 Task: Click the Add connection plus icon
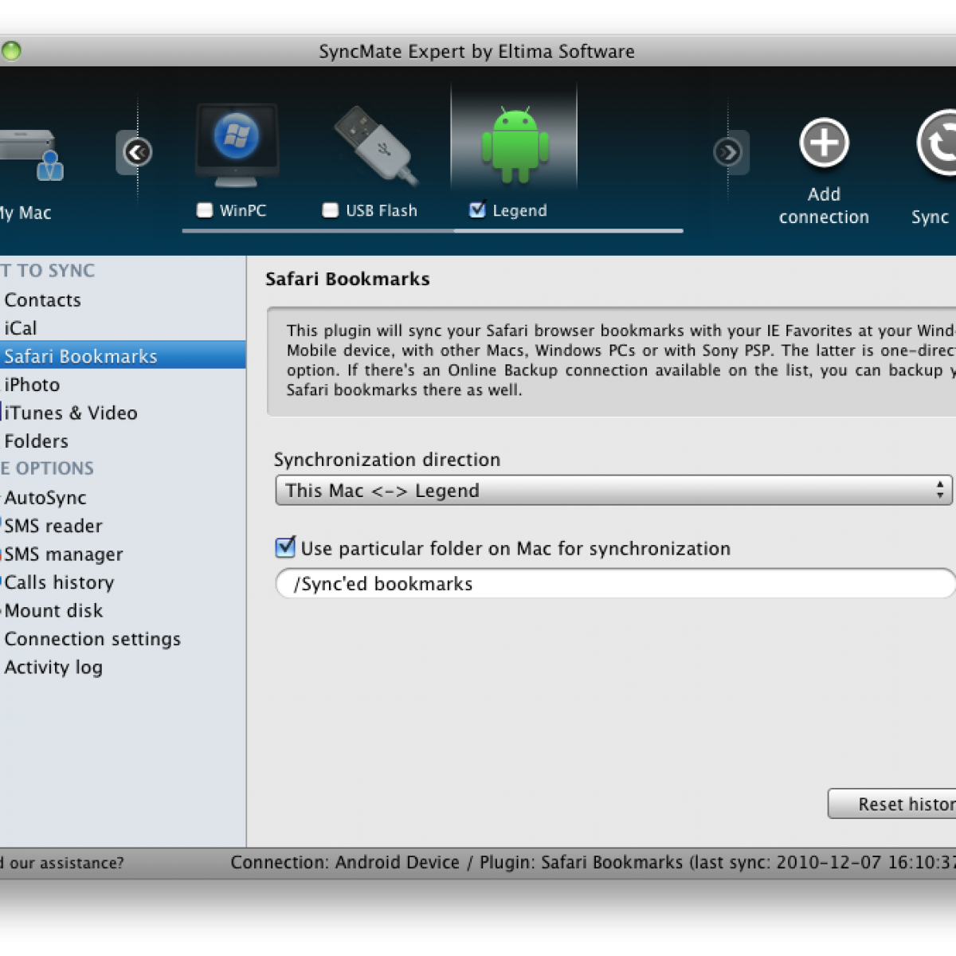coord(824,144)
